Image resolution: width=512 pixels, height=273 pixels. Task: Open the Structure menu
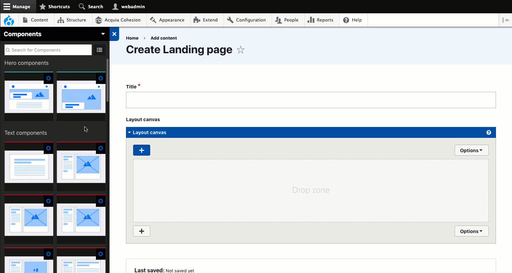coord(72,20)
